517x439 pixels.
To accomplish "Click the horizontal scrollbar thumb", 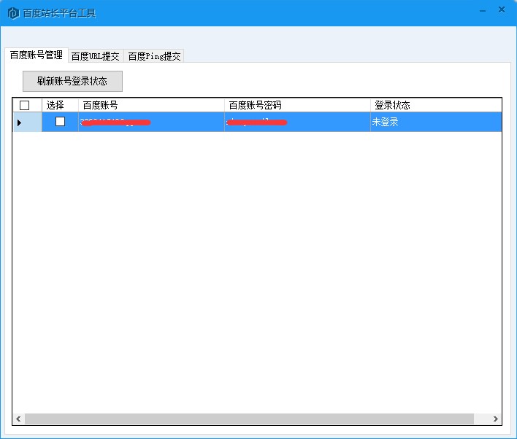I will (x=249, y=419).
